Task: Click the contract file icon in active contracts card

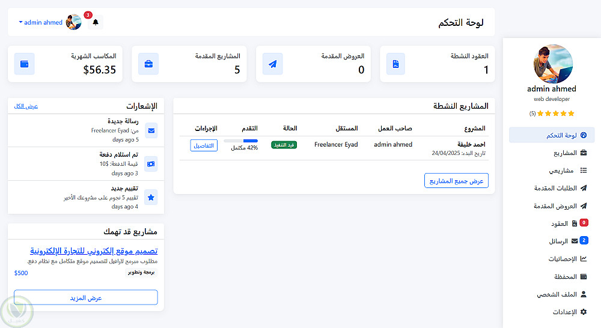Action: (x=396, y=64)
